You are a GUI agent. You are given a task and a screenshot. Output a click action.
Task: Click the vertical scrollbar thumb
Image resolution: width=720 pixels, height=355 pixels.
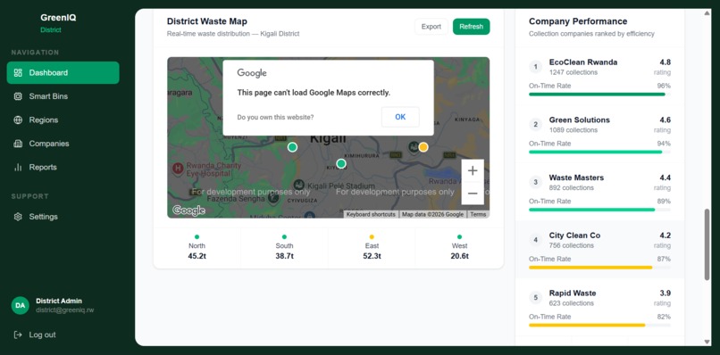707,244
